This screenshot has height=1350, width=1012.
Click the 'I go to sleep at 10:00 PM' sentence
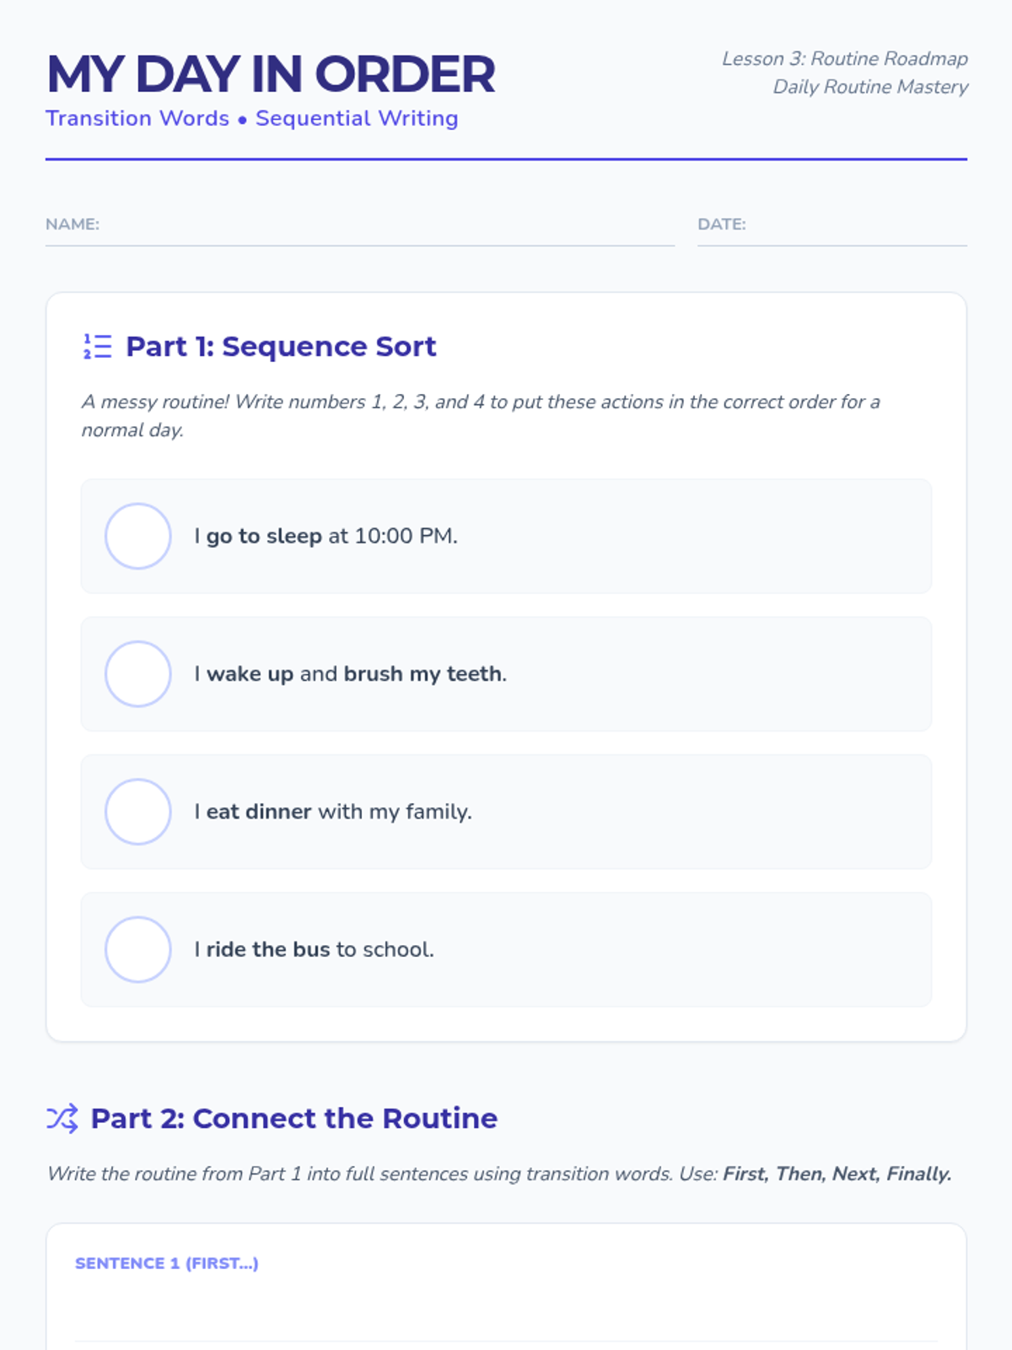pos(326,536)
